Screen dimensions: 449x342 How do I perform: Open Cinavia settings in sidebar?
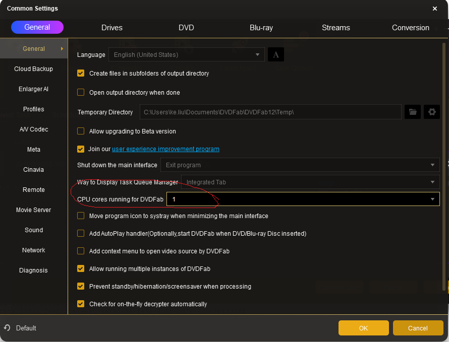click(x=34, y=170)
